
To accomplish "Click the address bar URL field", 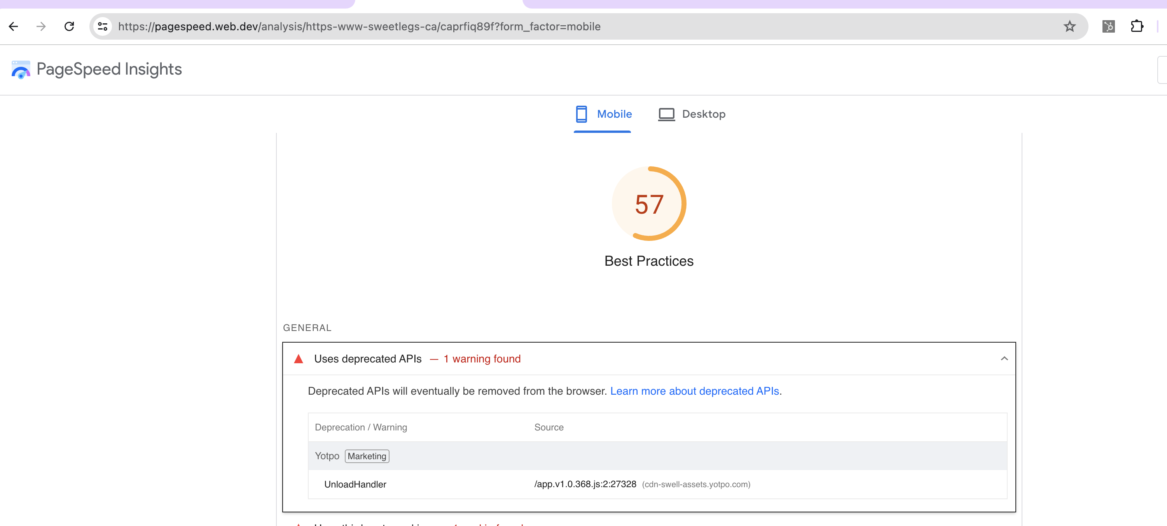I will pyautogui.click(x=588, y=27).
